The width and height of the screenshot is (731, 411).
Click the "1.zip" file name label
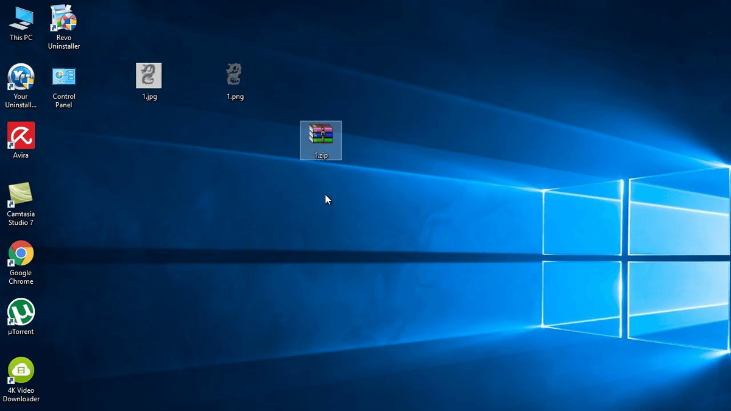point(321,155)
